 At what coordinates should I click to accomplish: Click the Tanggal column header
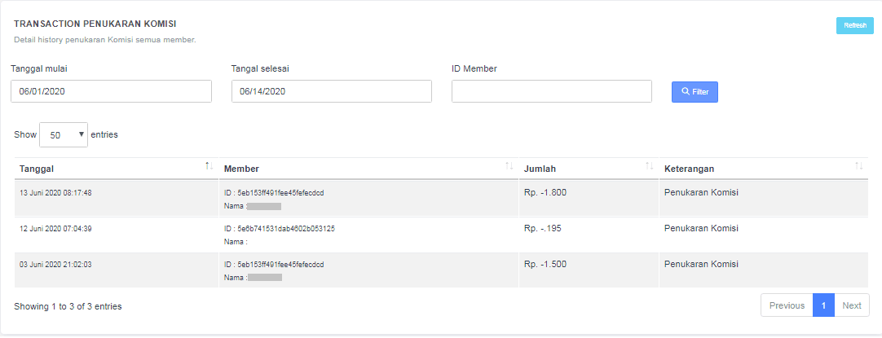37,169
